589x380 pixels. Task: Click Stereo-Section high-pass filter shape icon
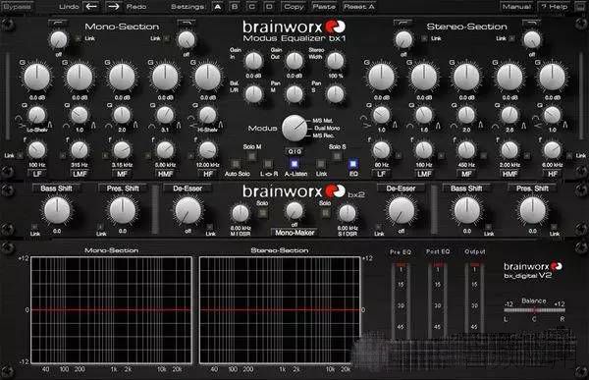[x=402, y=24]
